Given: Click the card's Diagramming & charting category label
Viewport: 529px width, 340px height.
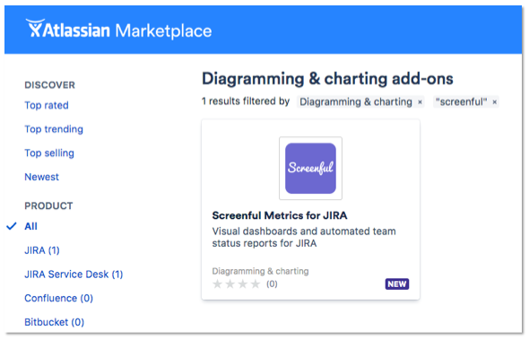Looking at the screenshot, I should [x=260, y=271].
